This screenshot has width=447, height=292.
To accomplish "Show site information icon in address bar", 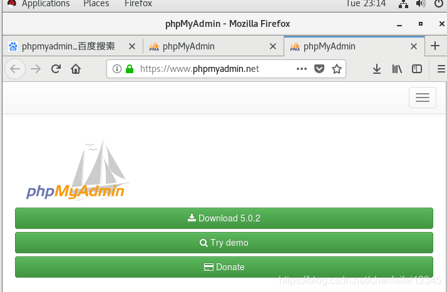I will pos(117,69).
